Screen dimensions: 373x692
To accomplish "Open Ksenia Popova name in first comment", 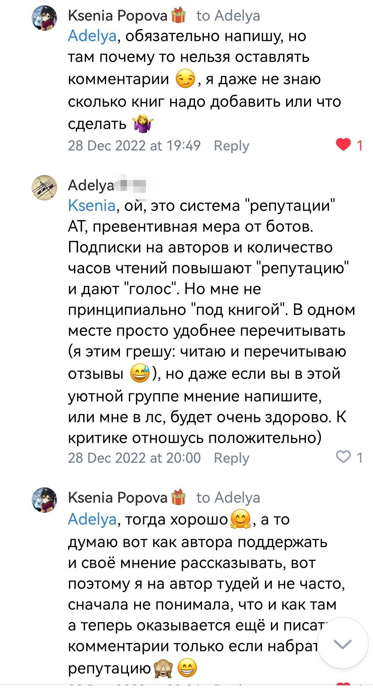I will [x=117, y=16].
